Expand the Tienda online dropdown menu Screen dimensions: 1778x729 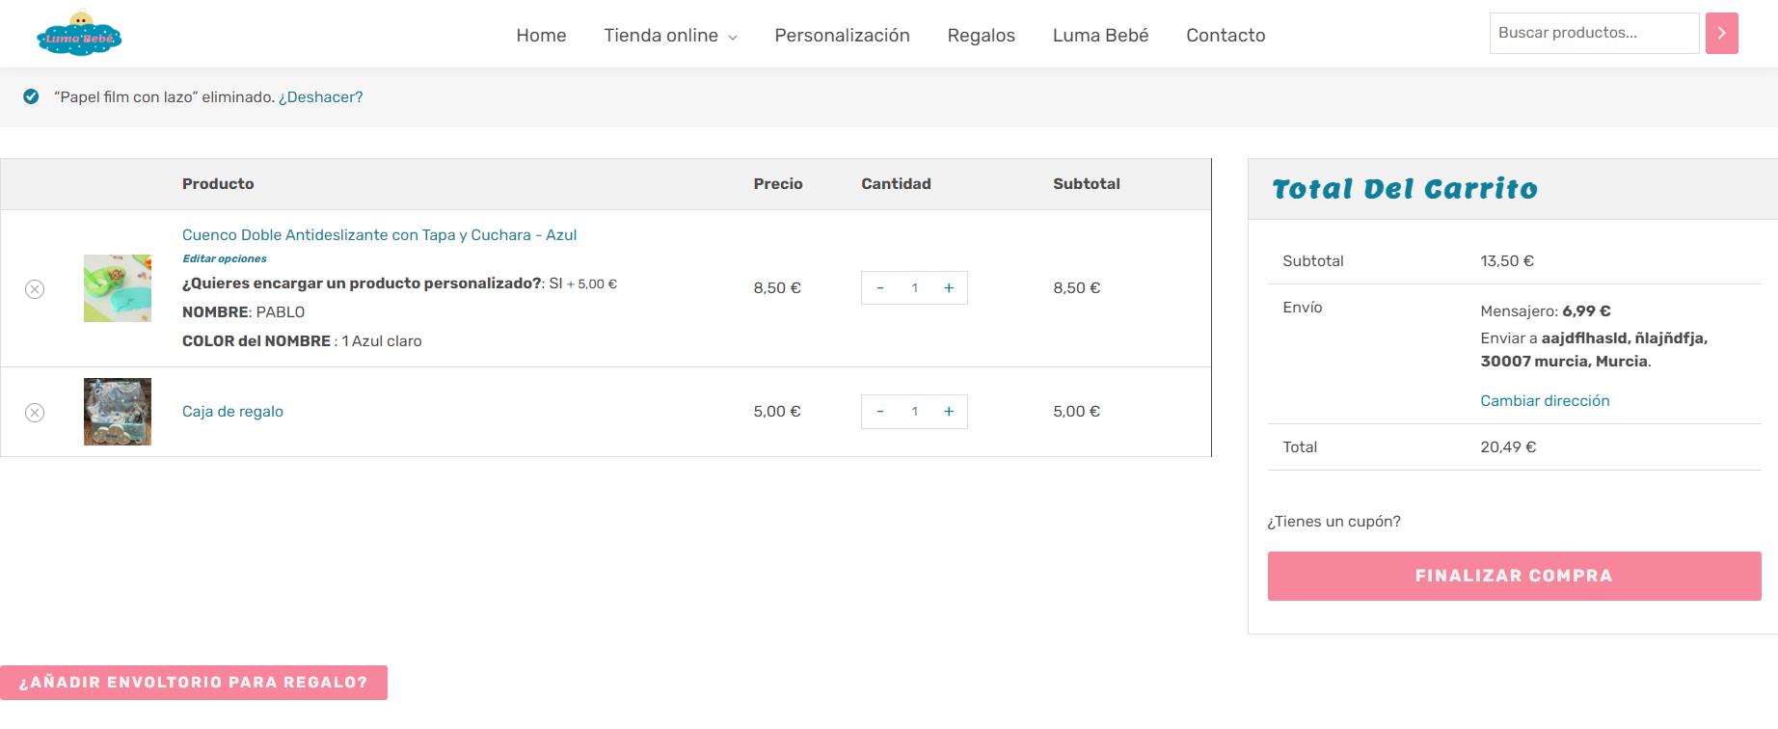670,36
